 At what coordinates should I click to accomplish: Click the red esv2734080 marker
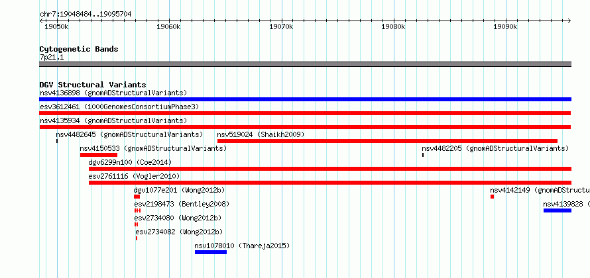136,224
